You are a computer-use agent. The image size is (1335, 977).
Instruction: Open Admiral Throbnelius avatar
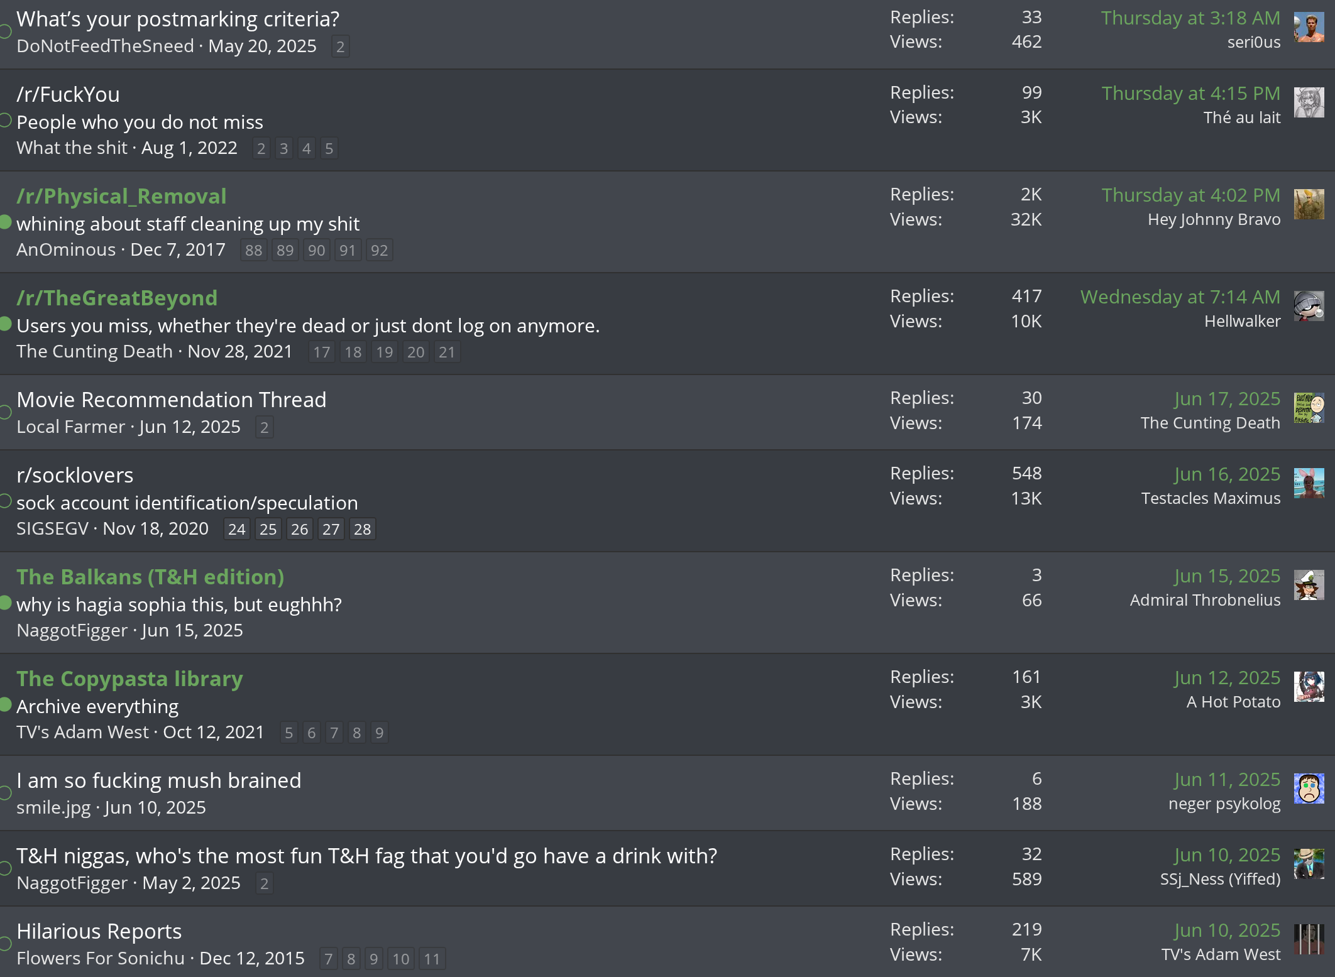click(1309, 586)
